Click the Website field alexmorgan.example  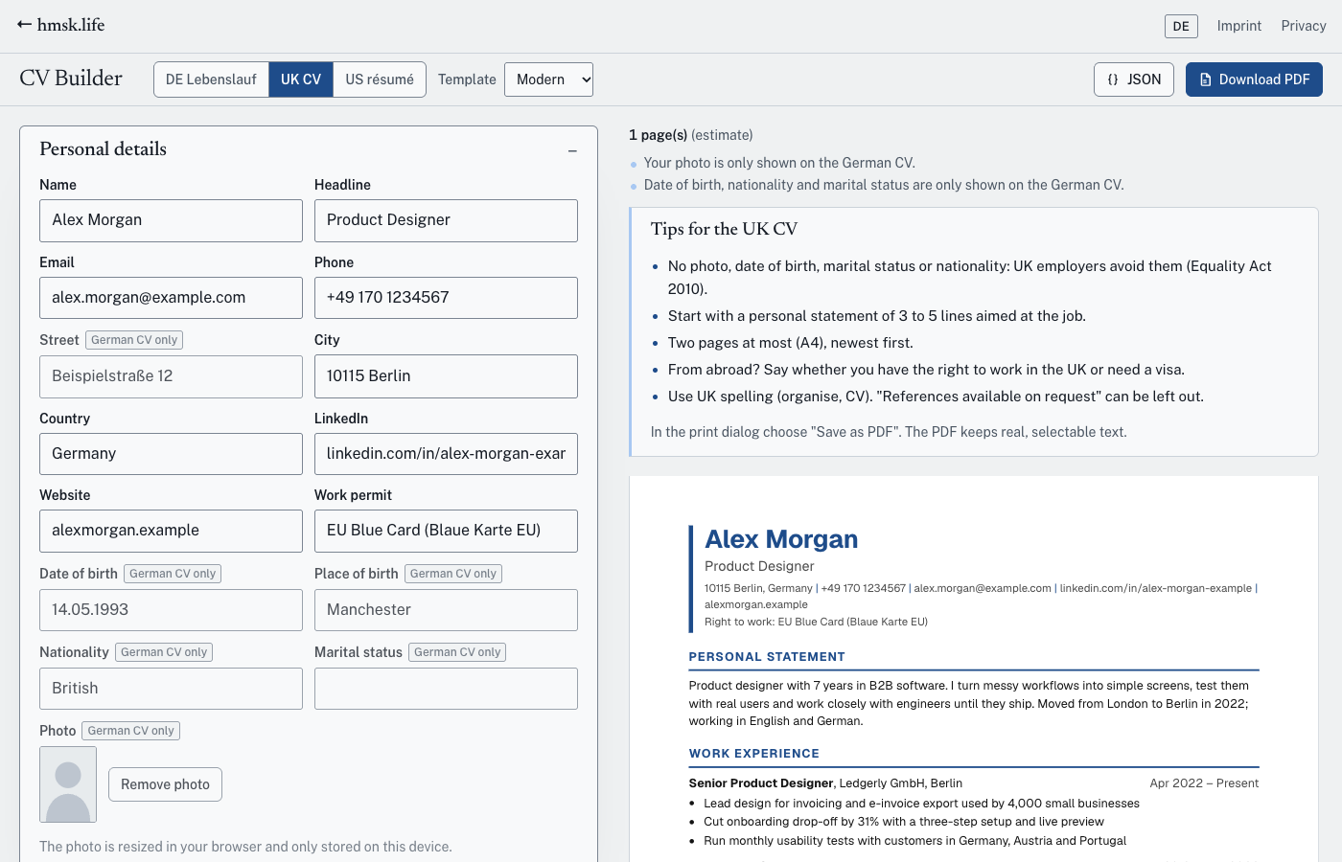[x=171, y=531]
